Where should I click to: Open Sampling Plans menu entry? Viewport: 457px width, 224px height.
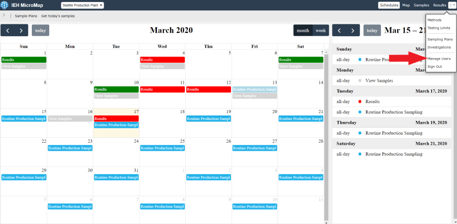click(x=440, y=39)
